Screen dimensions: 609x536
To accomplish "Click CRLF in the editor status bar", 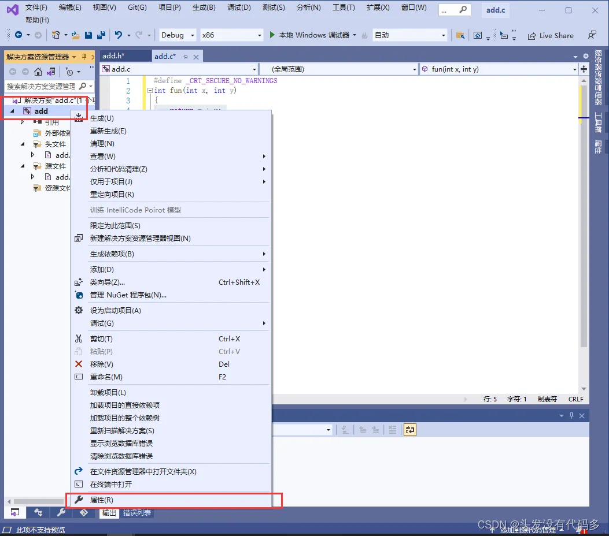I will point(575,399).
